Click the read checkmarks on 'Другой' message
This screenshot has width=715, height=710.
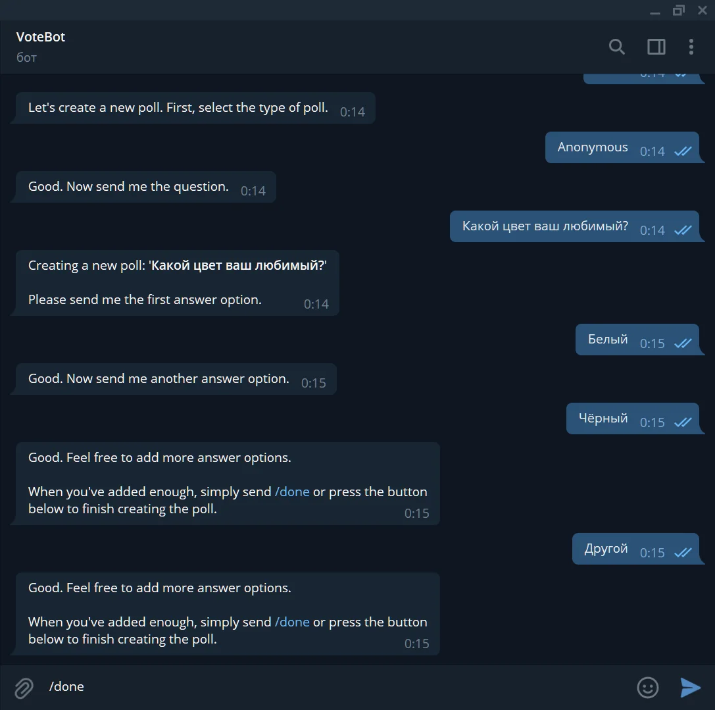683,553
